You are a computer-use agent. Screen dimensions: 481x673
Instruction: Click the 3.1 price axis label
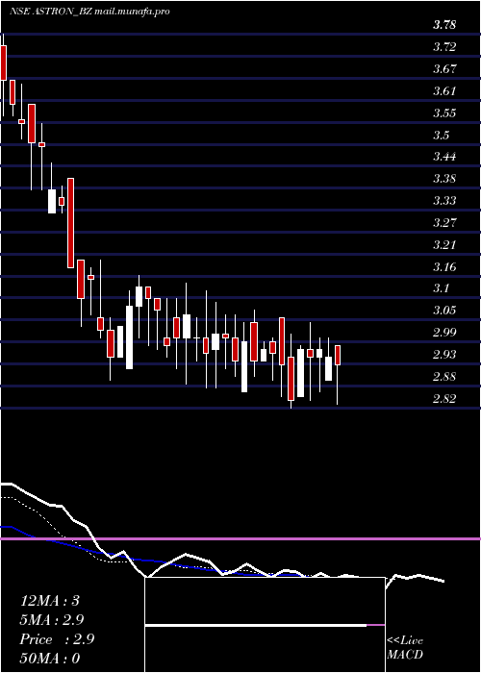(x=441, y=288)
